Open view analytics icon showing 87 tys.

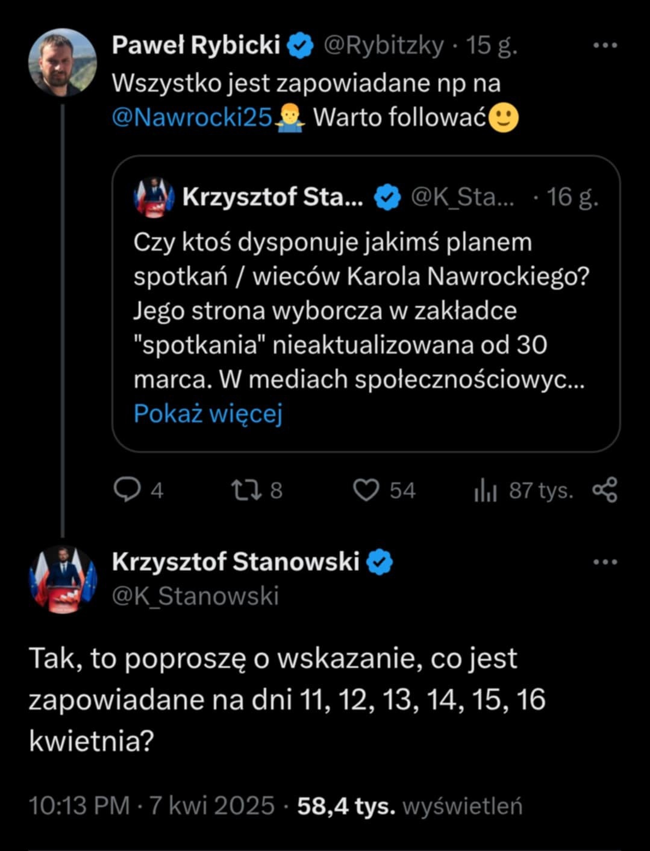coord(486,491)
